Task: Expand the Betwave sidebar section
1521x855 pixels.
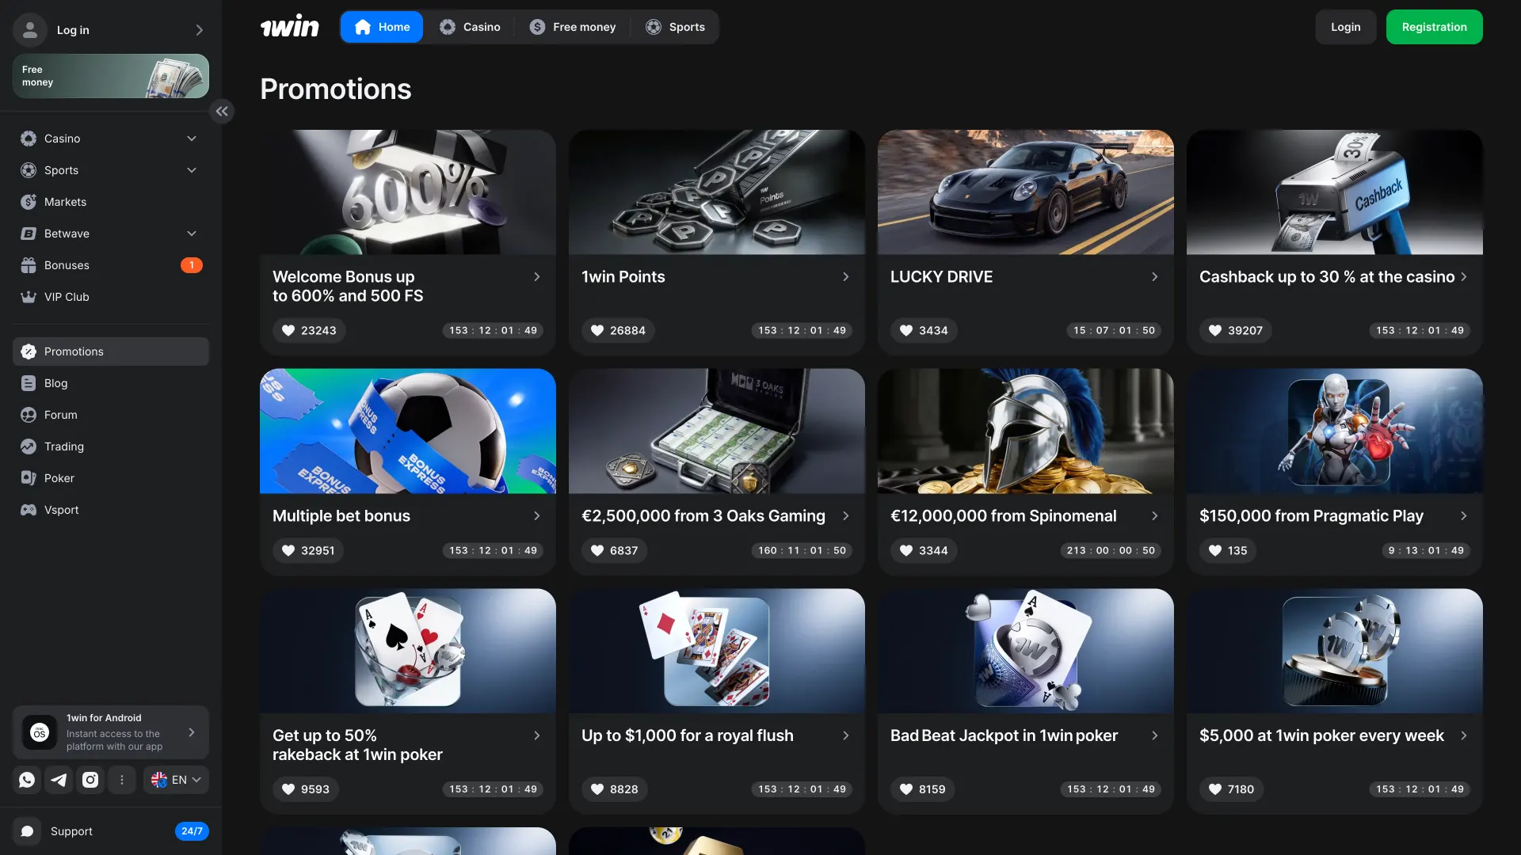Action: coord(192,234)
